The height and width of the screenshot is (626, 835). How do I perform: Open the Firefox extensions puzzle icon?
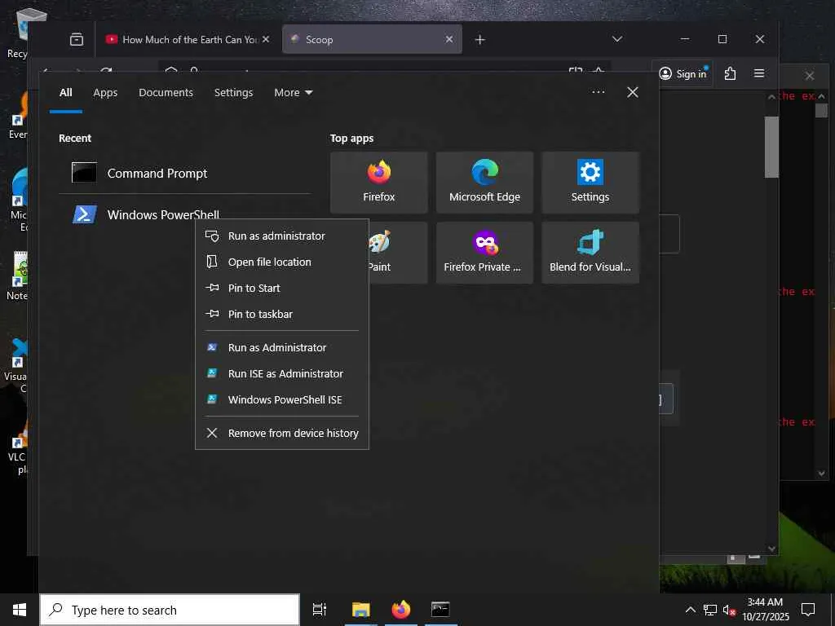point(730,73)
